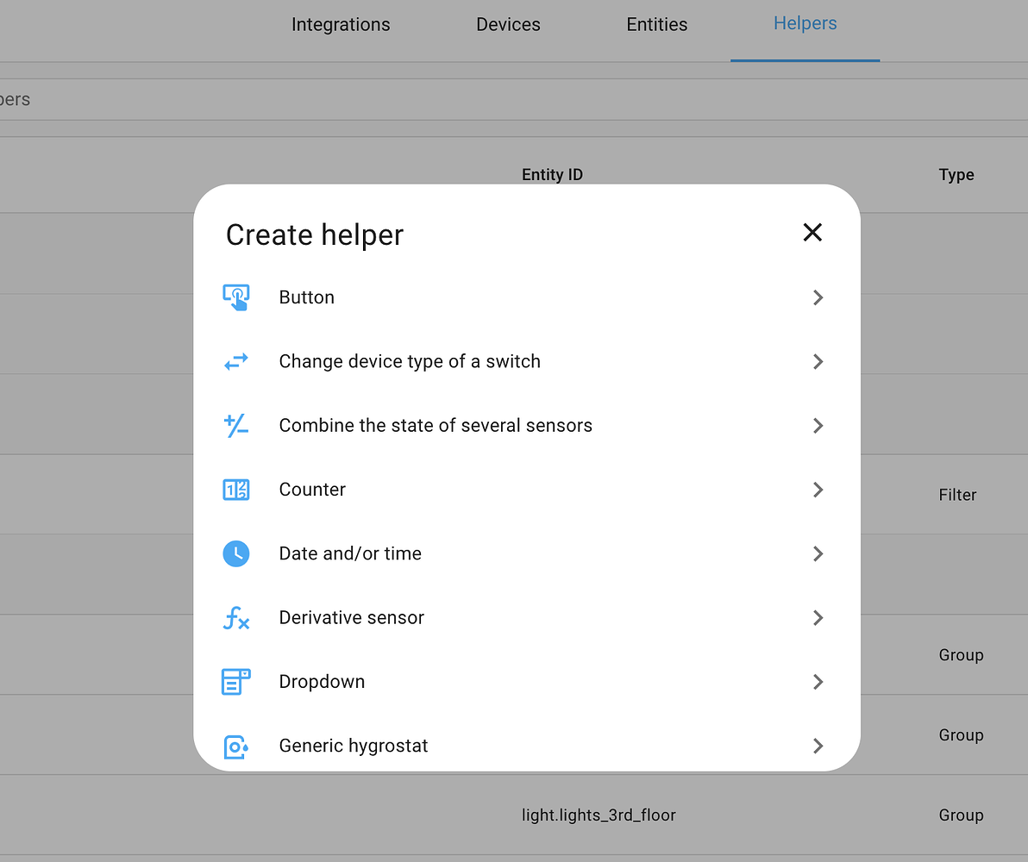This screenshot has height=862, width=1028.
Task: Select the Derivative sensor helper row
Action: (351, 617)
